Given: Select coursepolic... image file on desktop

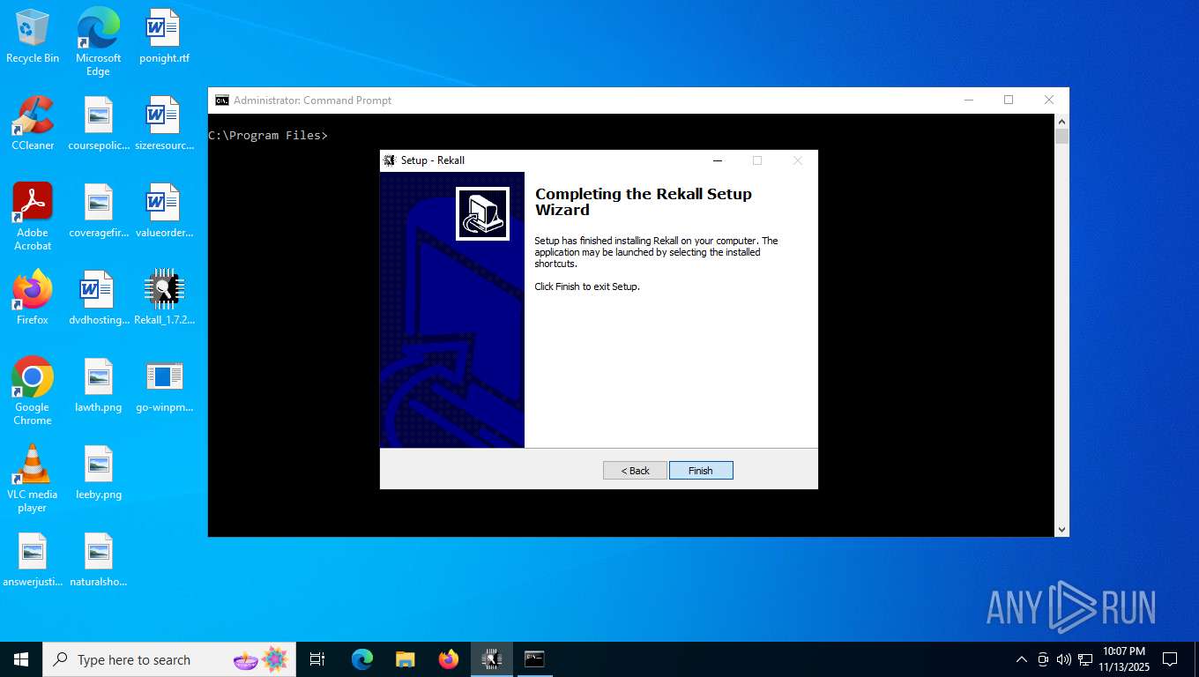Looking at the screenshot, I should click(x=99, y=123).
